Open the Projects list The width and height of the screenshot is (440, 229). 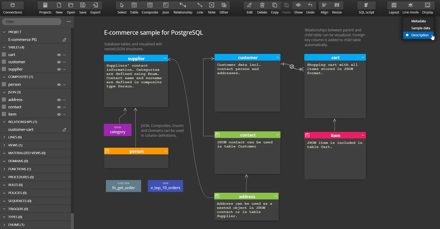[45, 8]
